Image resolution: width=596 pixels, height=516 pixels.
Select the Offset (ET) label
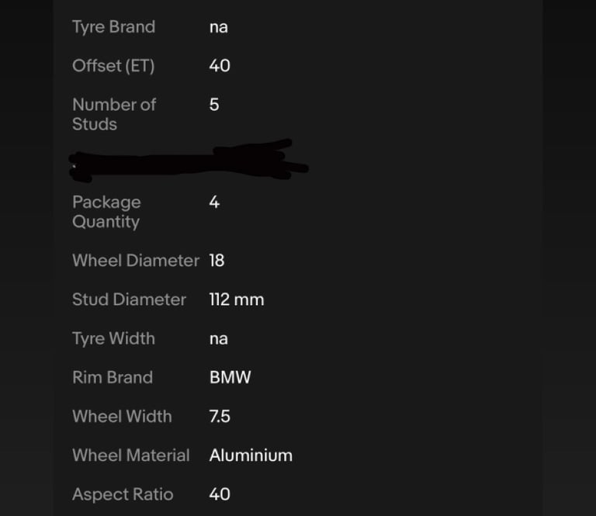click(x=113, y=66)
